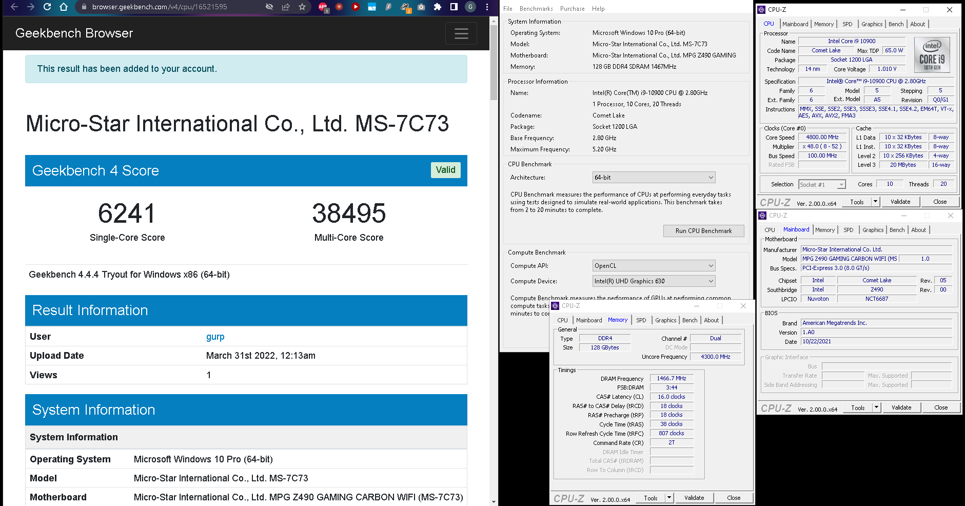This screenshot has width=965, height=506.
Task: Click the Close button in CPU-Z Memory window
Action: coord(734,498)
